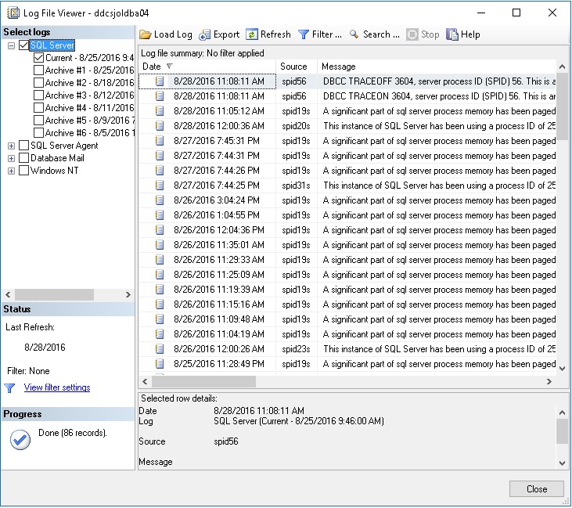Click log icon of 8/26/2016 12:04:36 PM row

click(160, 230)
